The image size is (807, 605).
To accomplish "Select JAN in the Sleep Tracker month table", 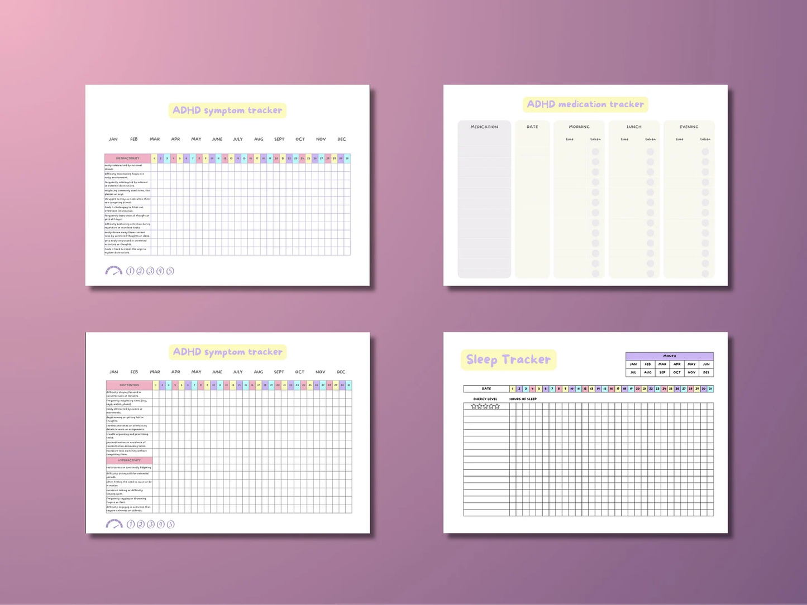I will coord(633,364).
